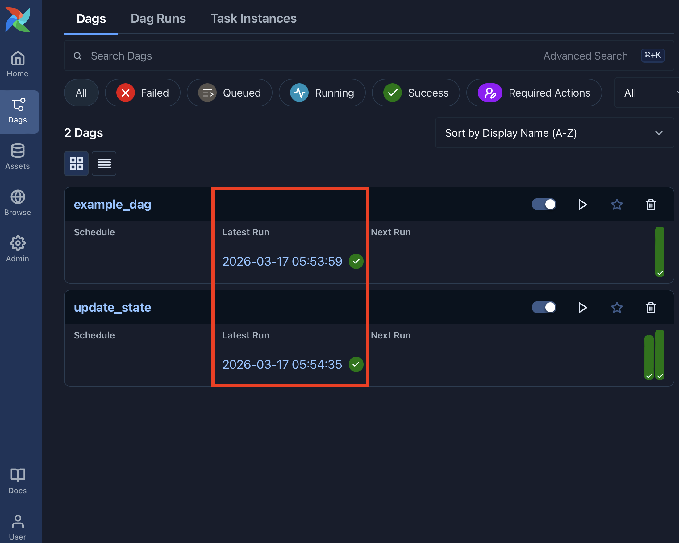Click update_state shorter left run bar
Image resolution: width=679 pixels, height=543 pixels.
[x=649, y=358]
